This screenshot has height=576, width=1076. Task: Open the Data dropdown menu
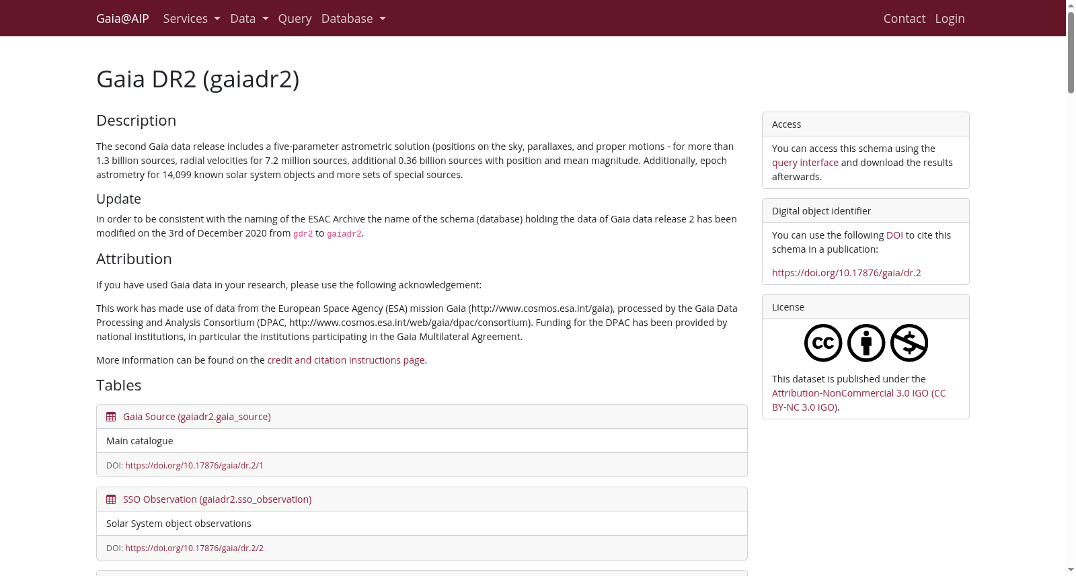point(249,18)
